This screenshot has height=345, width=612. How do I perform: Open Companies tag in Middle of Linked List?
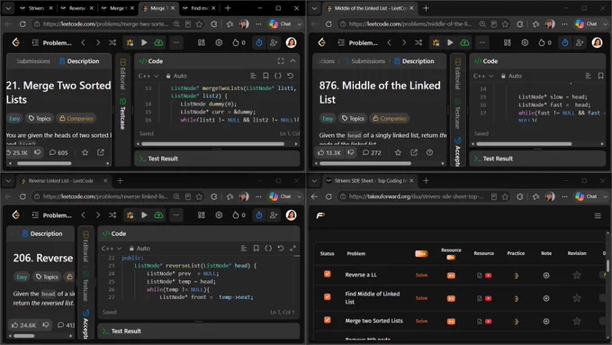tap(390, 118)
